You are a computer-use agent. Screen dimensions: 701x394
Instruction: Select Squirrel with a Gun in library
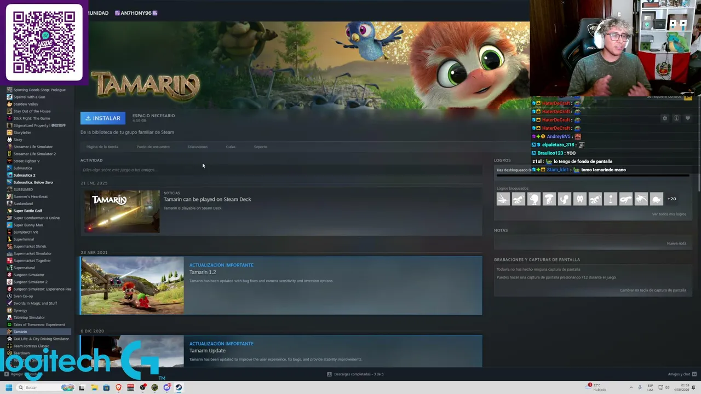(x=30, y=97)
